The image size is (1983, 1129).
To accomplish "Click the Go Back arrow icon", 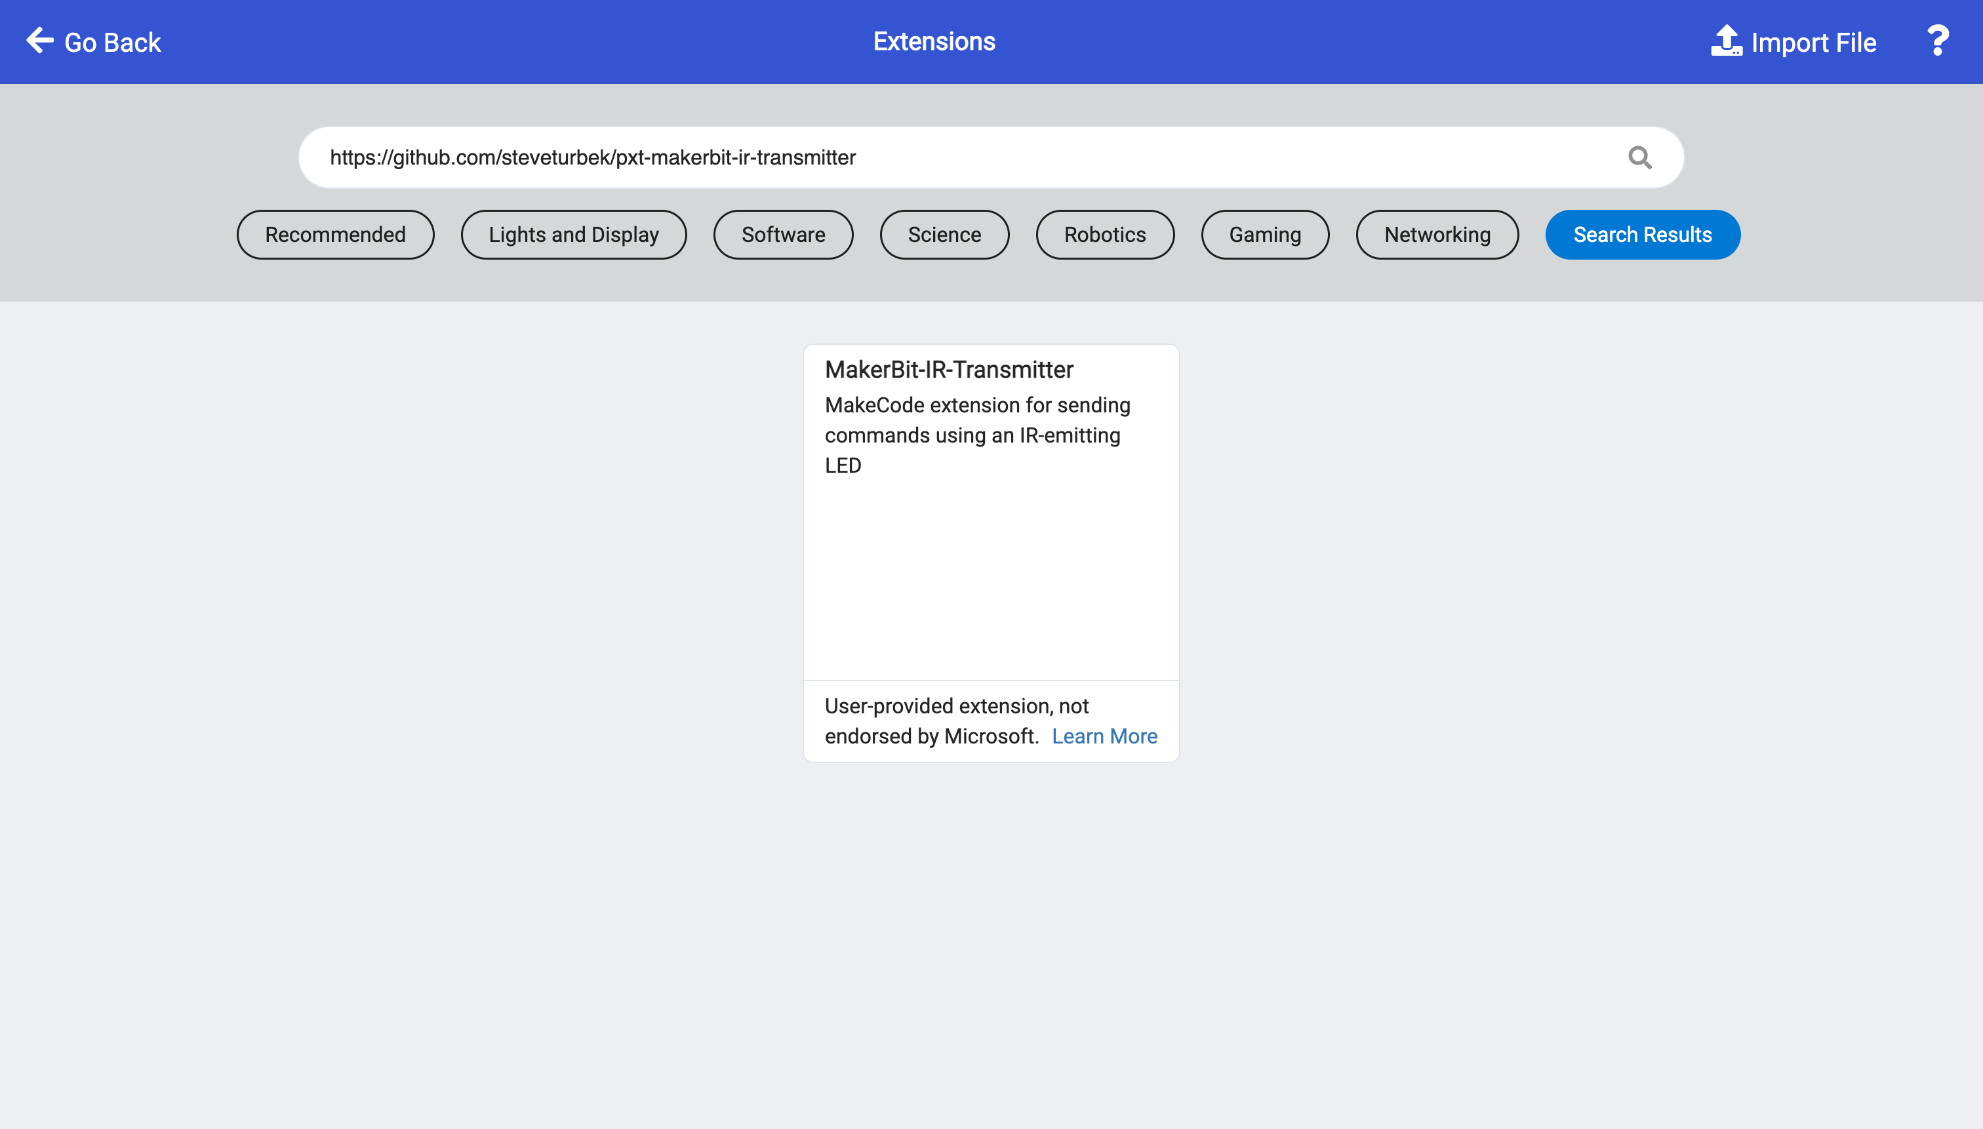I will pos(39,41).
